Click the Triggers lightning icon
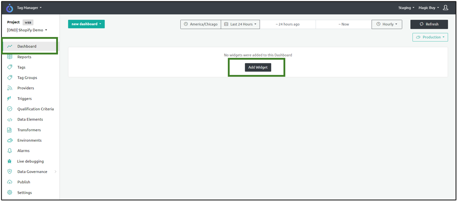The height and width of the screenshot is (201, 457). [10, 99]
